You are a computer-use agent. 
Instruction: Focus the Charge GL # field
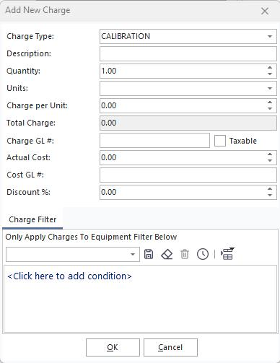point(154,141)
